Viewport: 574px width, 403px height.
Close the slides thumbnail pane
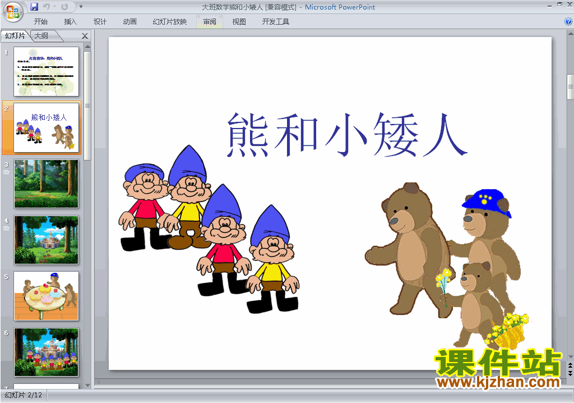click(85, 36)
